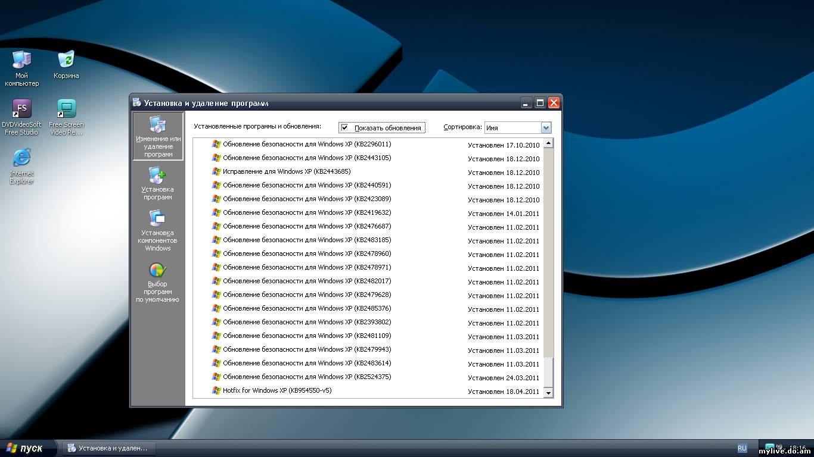Open Windows Components setup sidebar icon

(158, 230)
